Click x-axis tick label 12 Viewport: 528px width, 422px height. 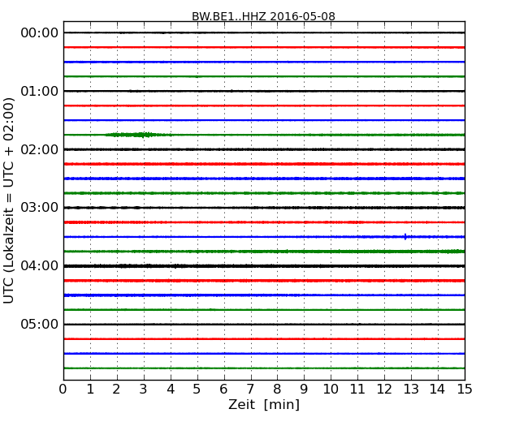(x=384, y=390)
